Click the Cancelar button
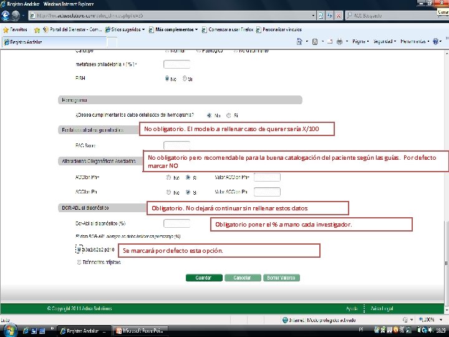The image size is (449, 337). (x=243, y=278)
